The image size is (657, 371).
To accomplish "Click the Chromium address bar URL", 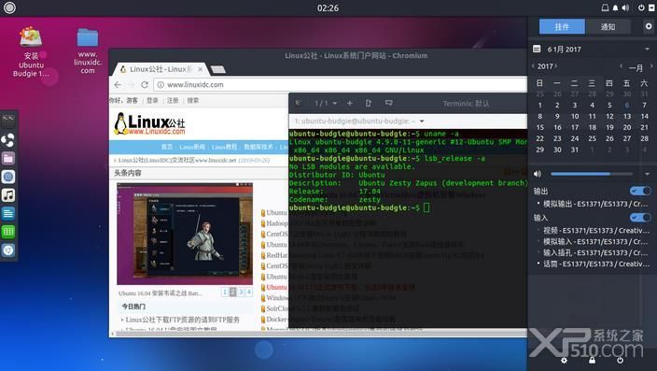I will coord(195,85).
